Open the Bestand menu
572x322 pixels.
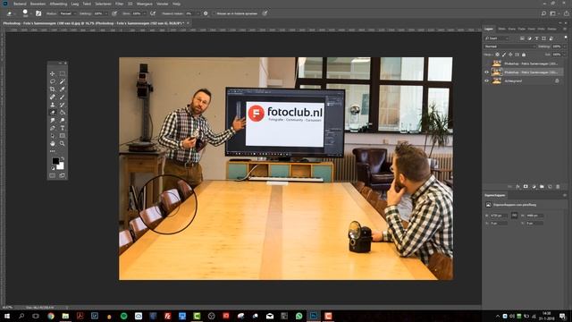20,4
